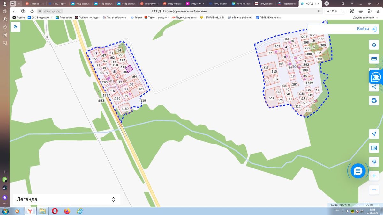Open the Торги и аукционы bookmark
This screenshot has height=215, width=383.
[x=157, y=18]
